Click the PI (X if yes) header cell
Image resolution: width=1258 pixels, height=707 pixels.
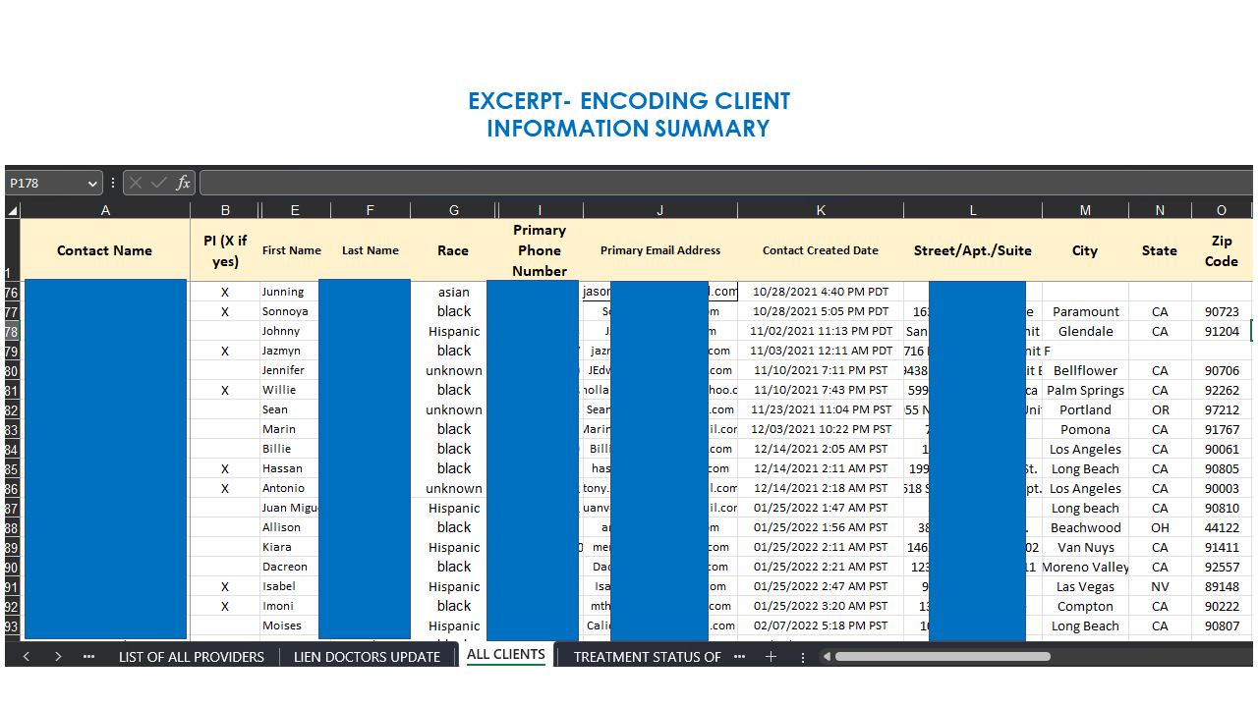pyautogui.click(x=225, y=250)
